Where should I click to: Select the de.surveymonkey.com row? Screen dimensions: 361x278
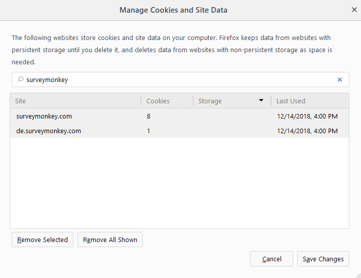(x=179, y=131)
